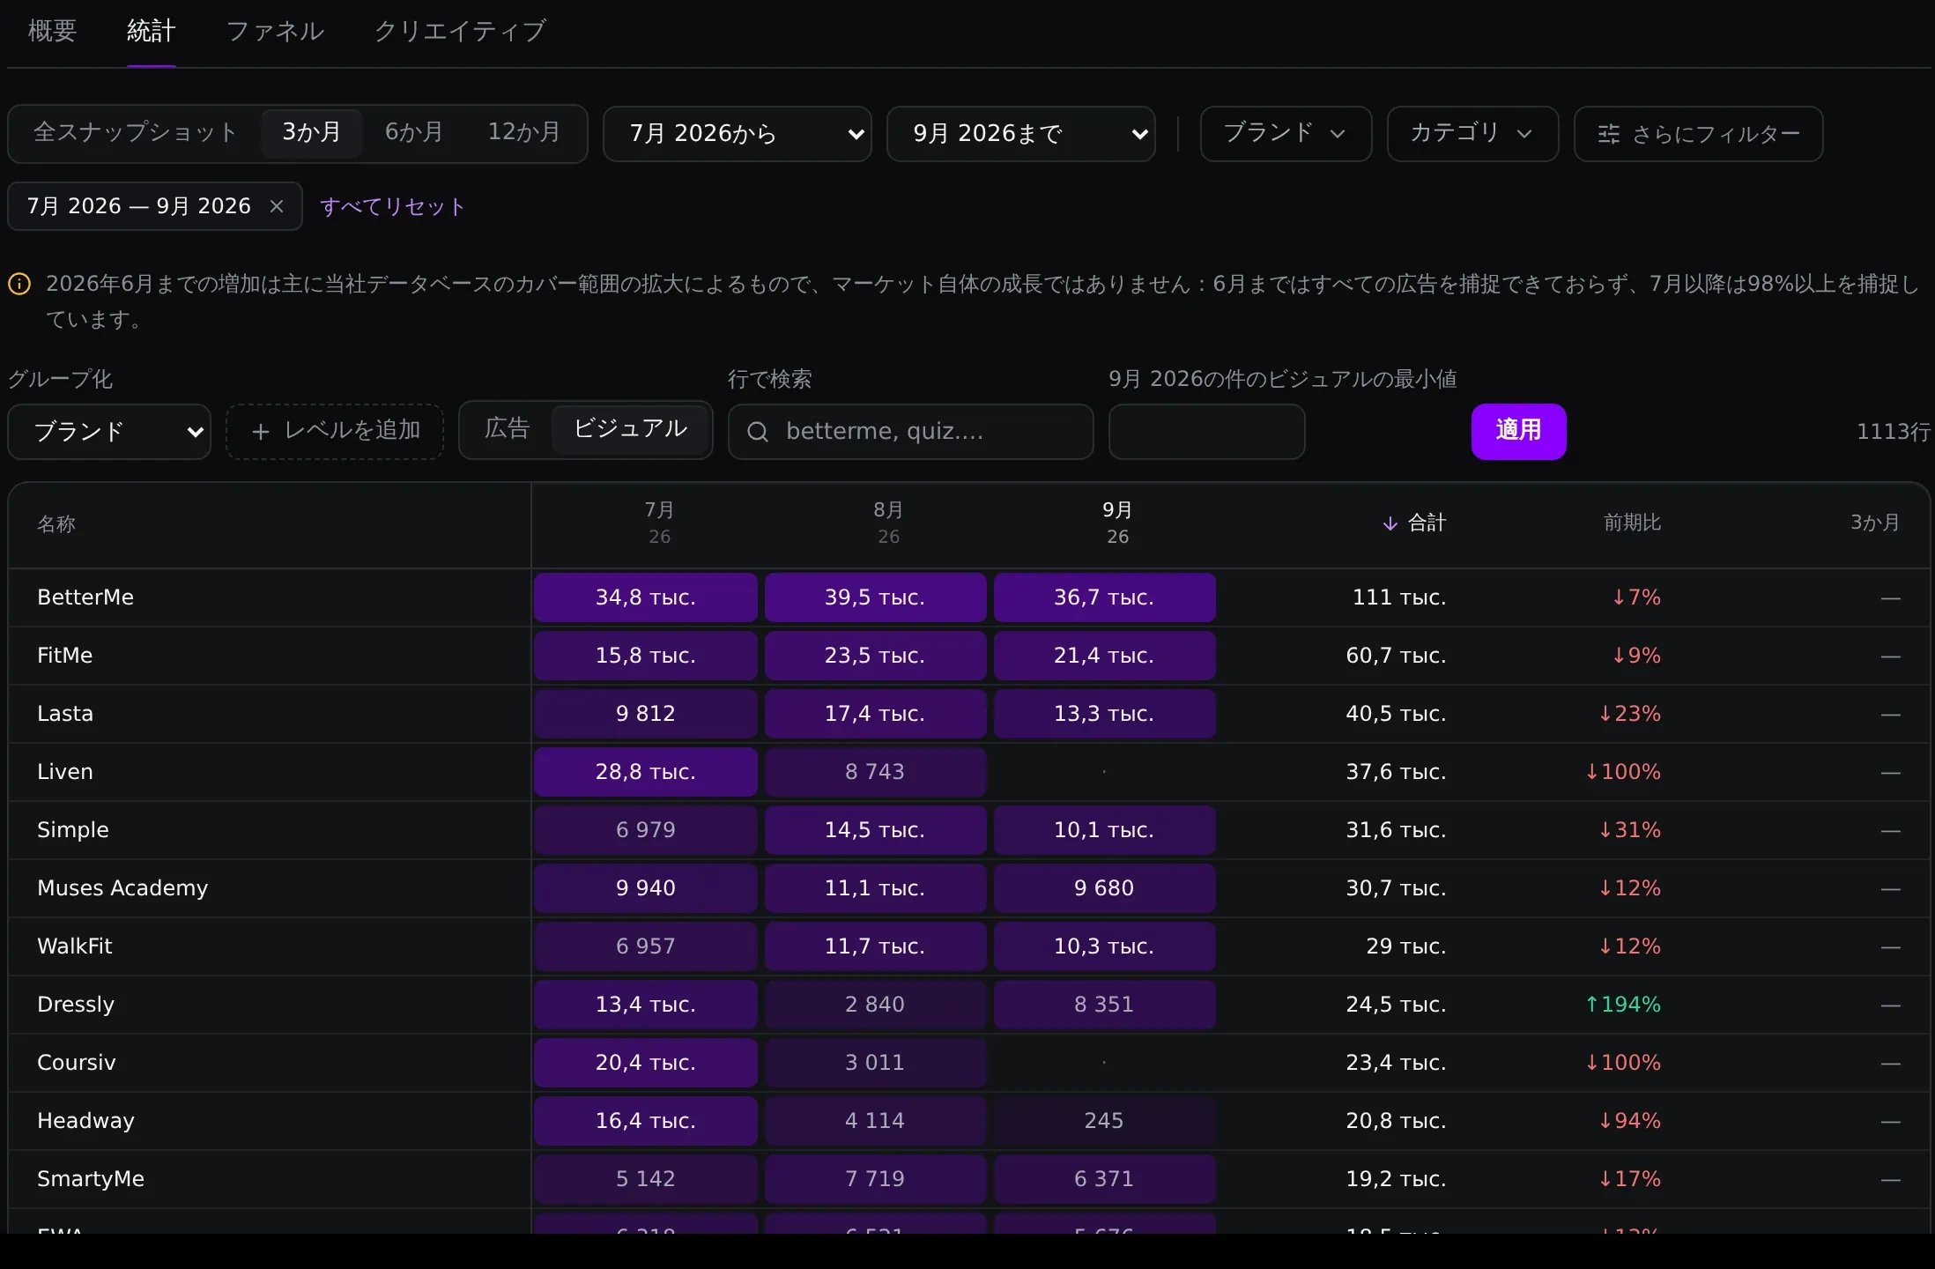This screenshot has width=1935, height=1269.
Task: Click the WalkFit row name
Action: (x=75, y=946)
